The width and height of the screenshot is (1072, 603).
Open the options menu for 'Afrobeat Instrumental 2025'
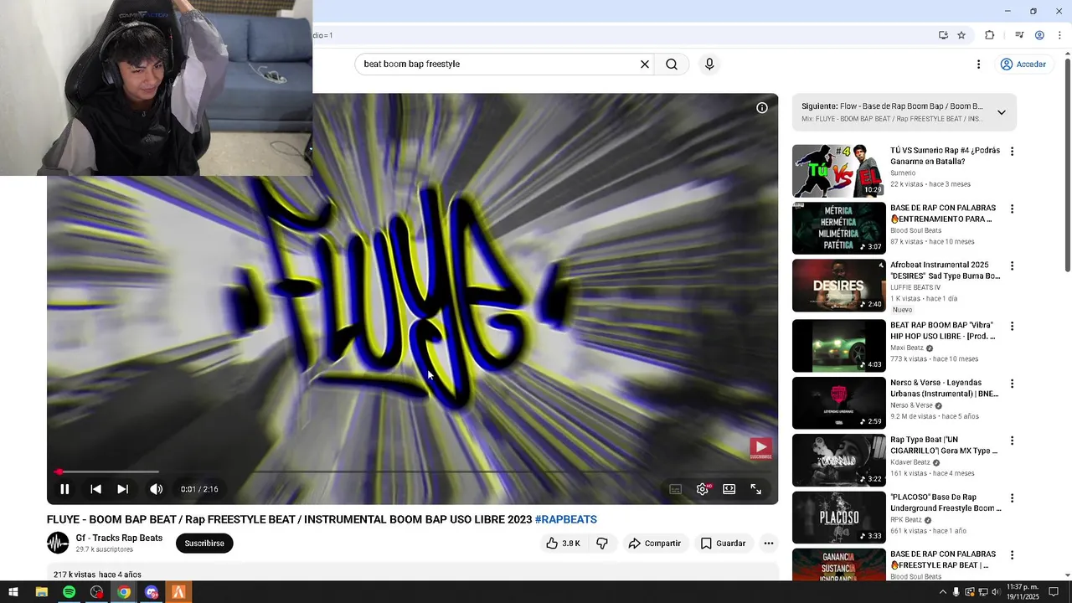pos(1012,265)
